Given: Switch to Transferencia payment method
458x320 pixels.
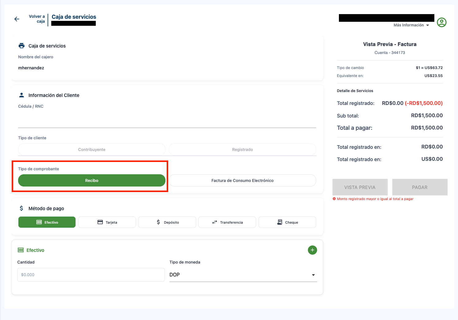Looking at the screenshot, I should (227, 222).
